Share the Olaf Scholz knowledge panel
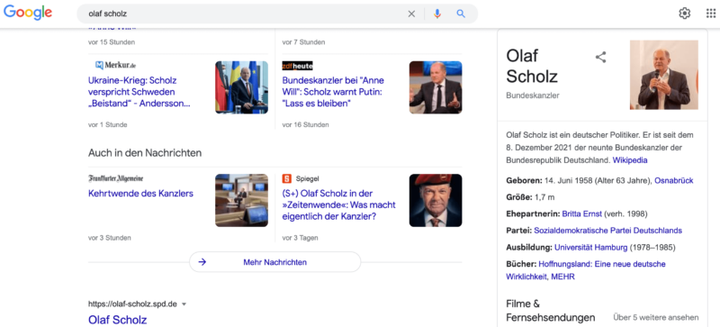Image resolution: width=720 pixels, height=327 pixels. 600,57
